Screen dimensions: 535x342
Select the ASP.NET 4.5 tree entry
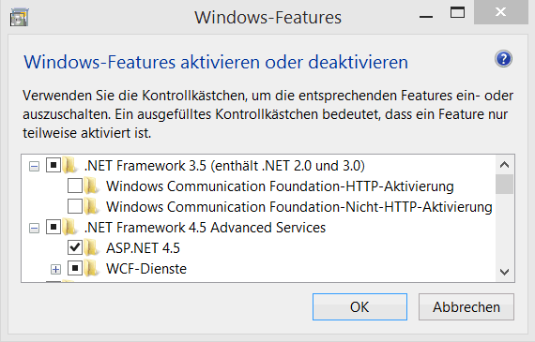pos(143,248)
